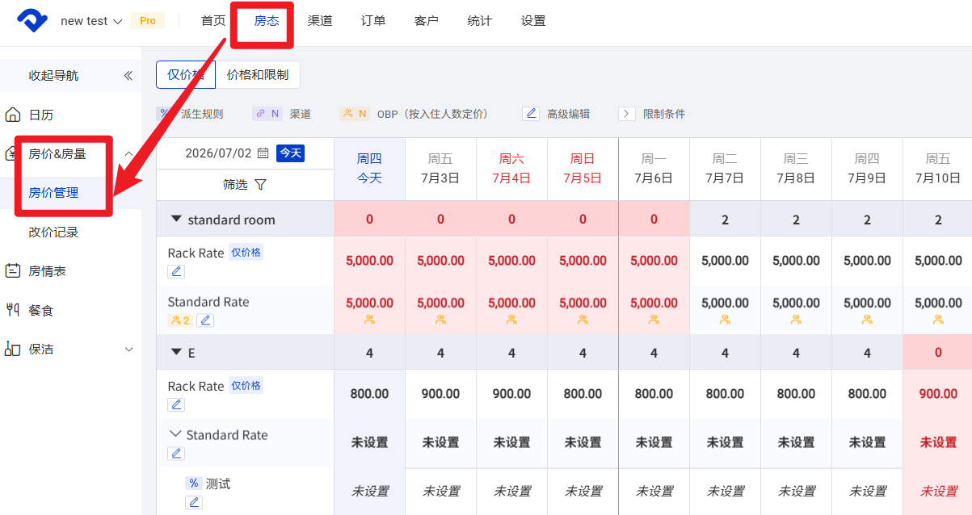Click the 仅价格 tag on standard room Rack Rate
Viewport: 972px width, 515px height.
pos(246,253)
